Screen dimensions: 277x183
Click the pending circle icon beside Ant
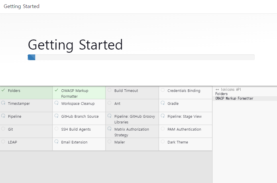109,103
